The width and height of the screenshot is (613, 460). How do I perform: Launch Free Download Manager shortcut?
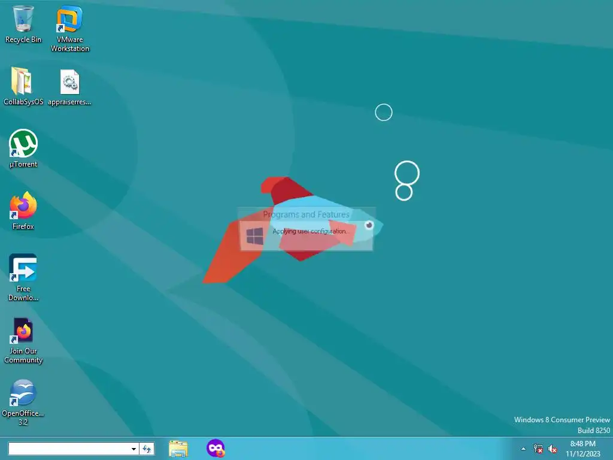click(23, 277)
